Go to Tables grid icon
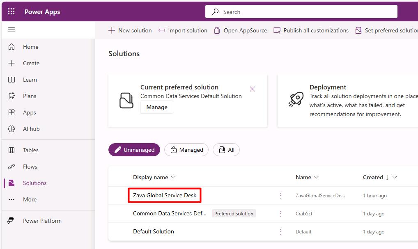This screenshot has width=418, height=249. pyautogui.click(x=11, y=150)
